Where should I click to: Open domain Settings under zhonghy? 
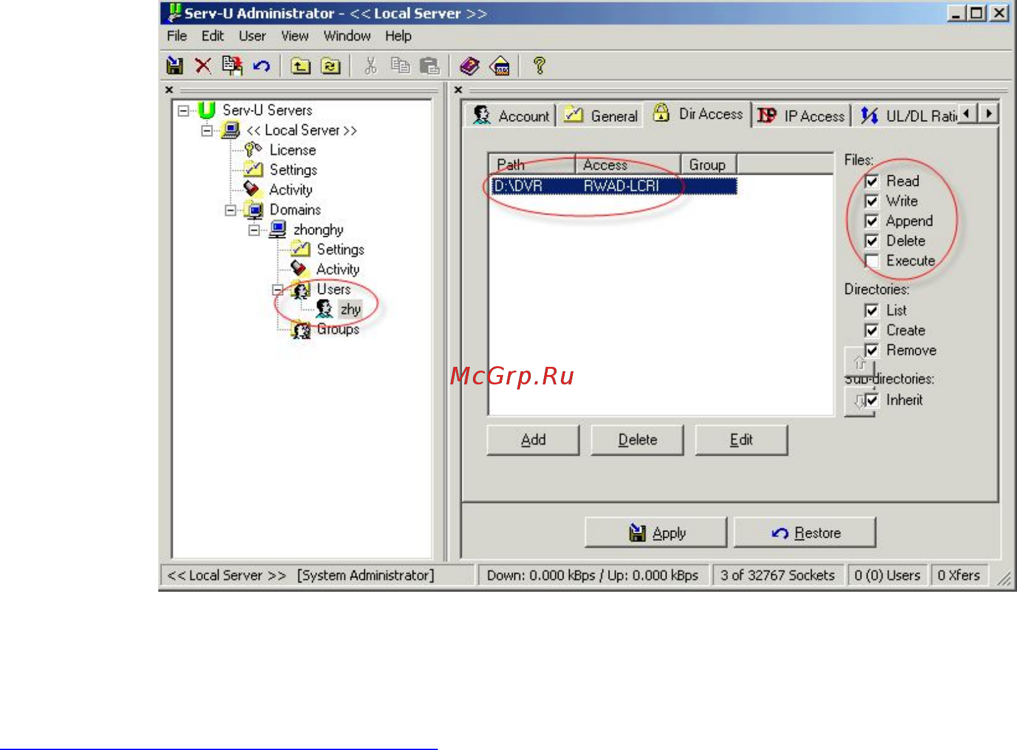point(340,249)
